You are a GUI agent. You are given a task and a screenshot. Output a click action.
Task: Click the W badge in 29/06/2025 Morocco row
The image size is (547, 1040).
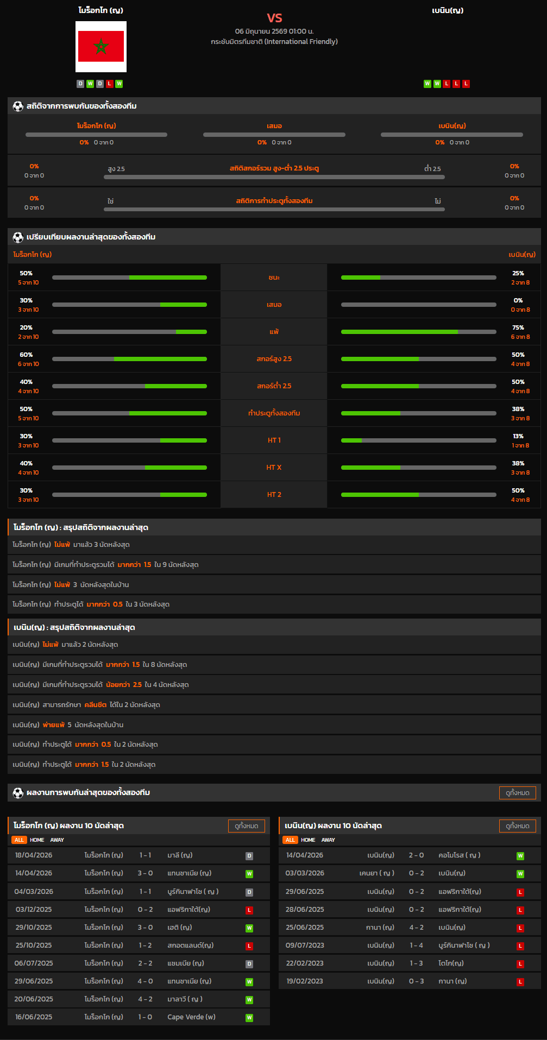(x=249, y=982)
